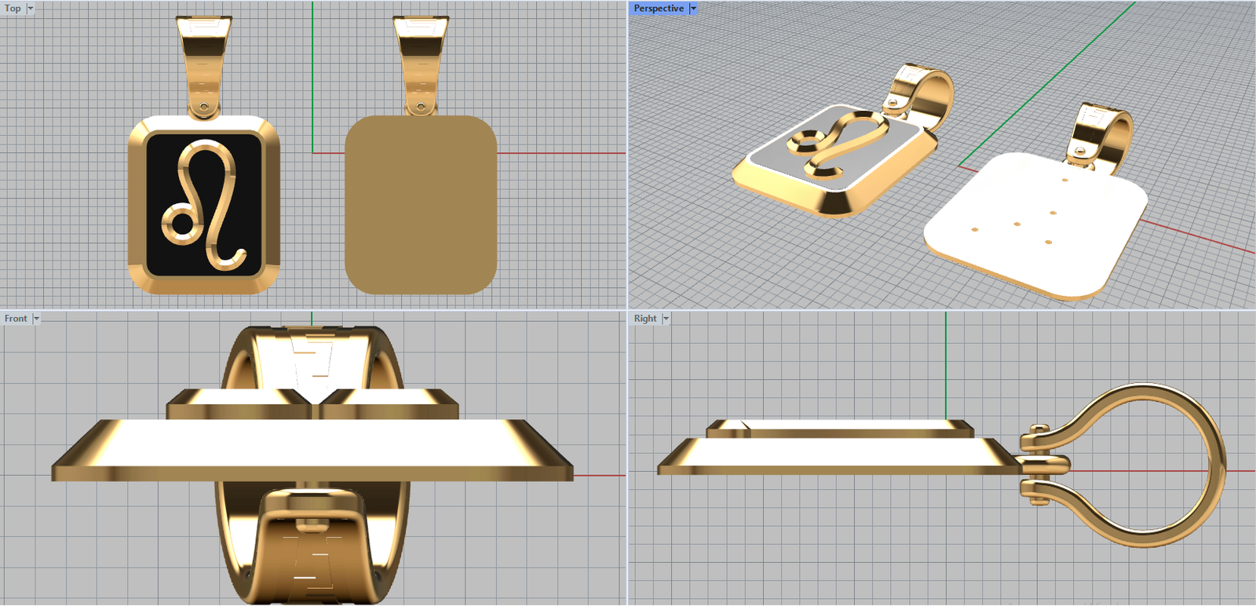Select the bail above the blank plate in Top view
The width and height of the screenshot is (1256, 606).
[x=420, y=63]
